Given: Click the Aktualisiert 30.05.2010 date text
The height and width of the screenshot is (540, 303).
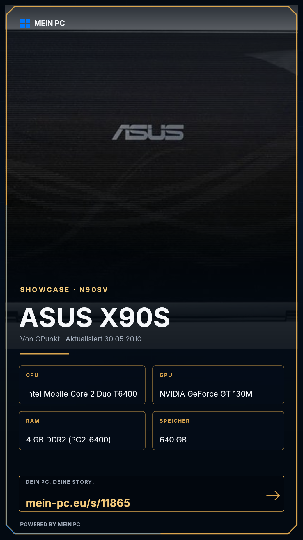Looking at the screenshot, I should [104, 339].
